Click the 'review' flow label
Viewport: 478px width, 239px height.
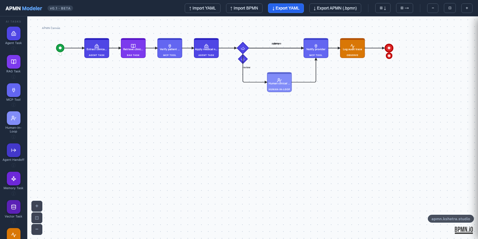(x=246, y=68)
